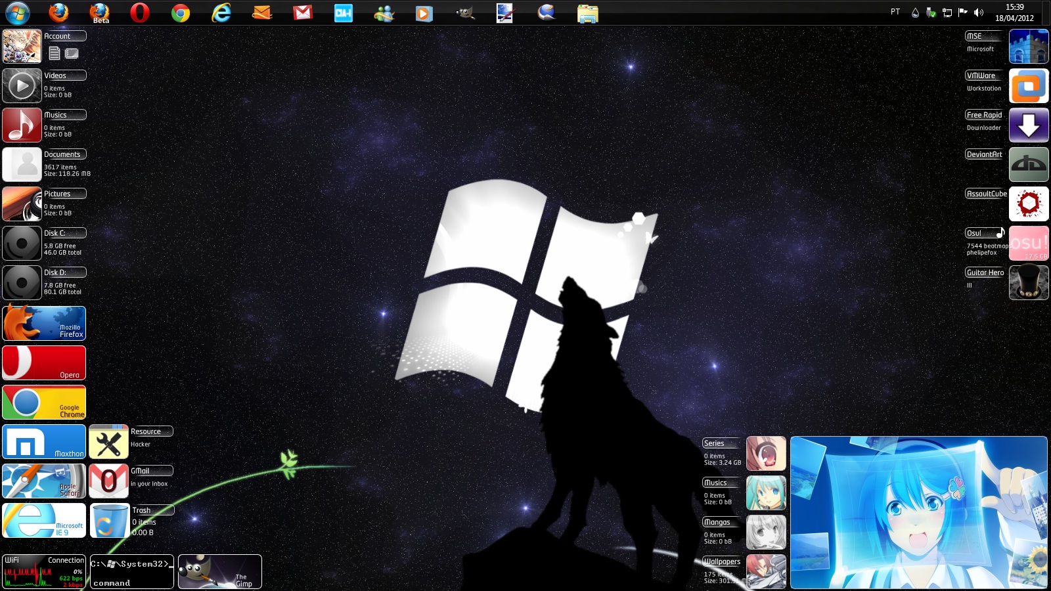Viewport: 1051px width, 591px height.
Task: Click the document icon under Account
Action: tap(55, 53)
